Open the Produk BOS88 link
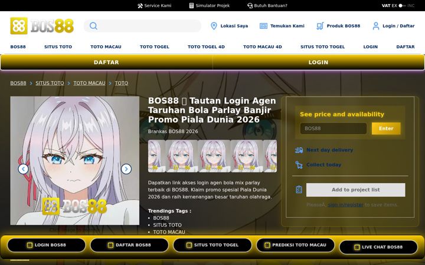 [x=344, y=26]
